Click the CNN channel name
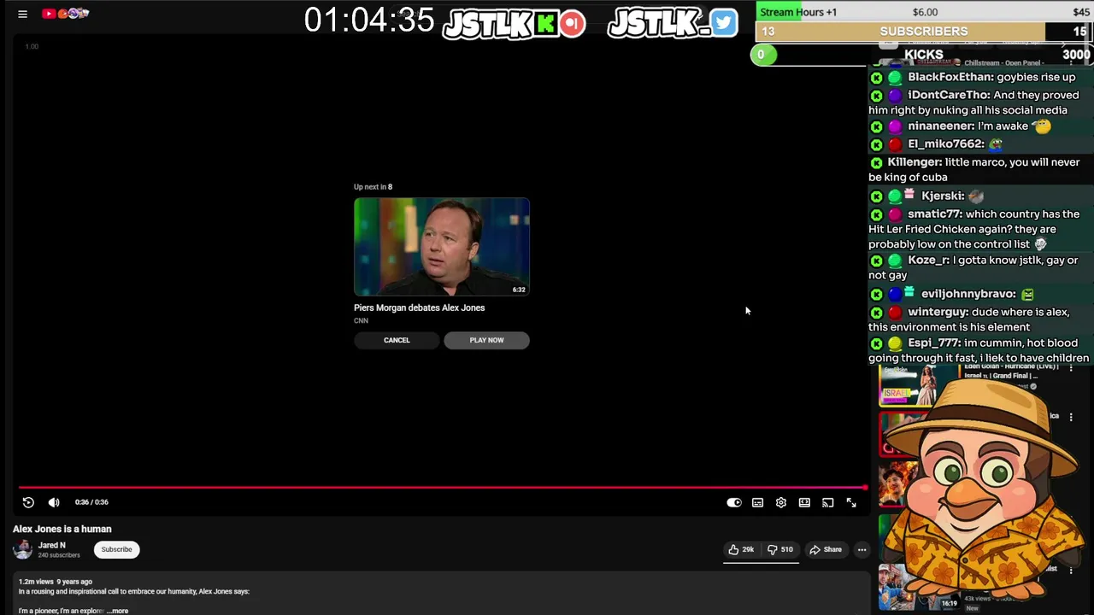 (x=361, y=321)
